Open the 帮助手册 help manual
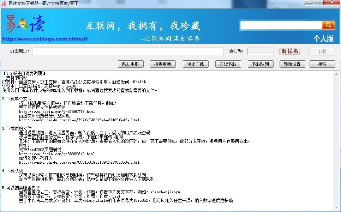The image size is (341, 212). click(x=131, y=64)
